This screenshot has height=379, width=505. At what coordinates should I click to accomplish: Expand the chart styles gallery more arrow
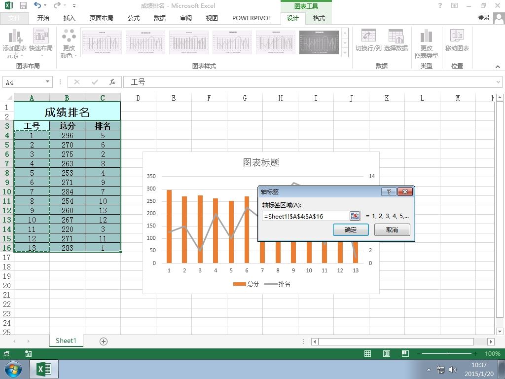point(345,52)
